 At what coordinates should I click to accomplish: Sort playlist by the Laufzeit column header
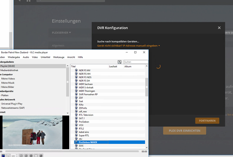[116, 66]
